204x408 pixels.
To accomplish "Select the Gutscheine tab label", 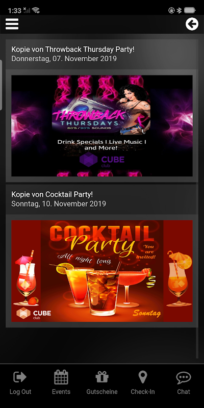I will (102, 392).
